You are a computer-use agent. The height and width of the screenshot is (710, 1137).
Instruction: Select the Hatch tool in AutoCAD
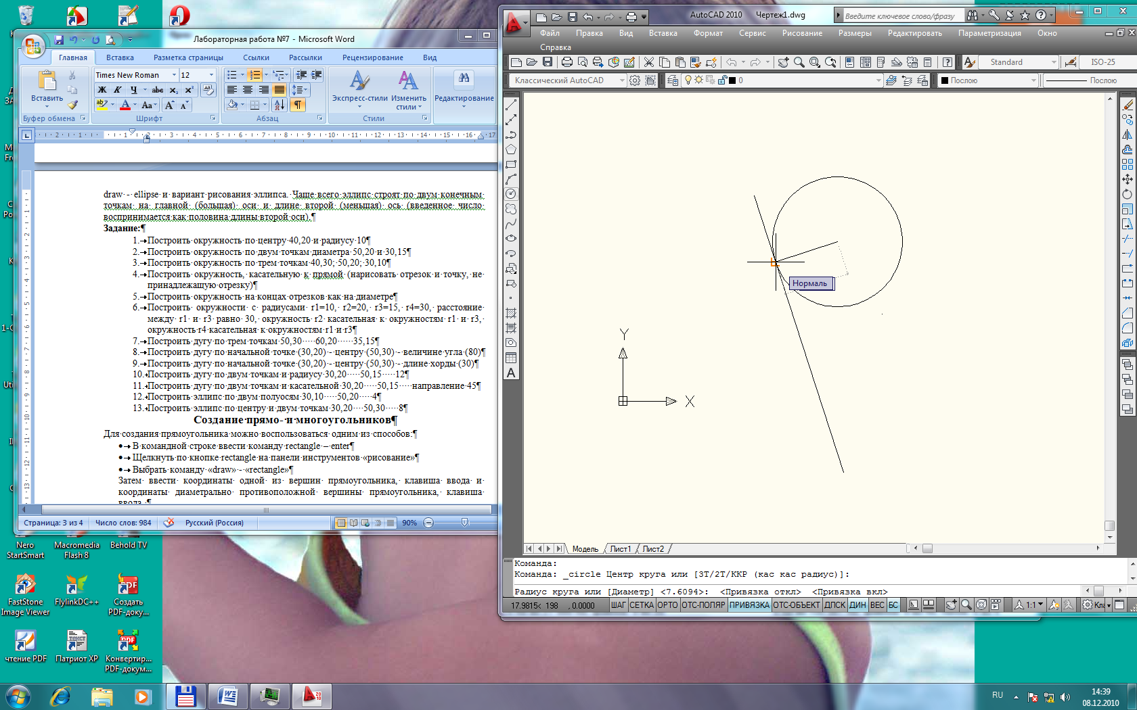pos(511,313)
